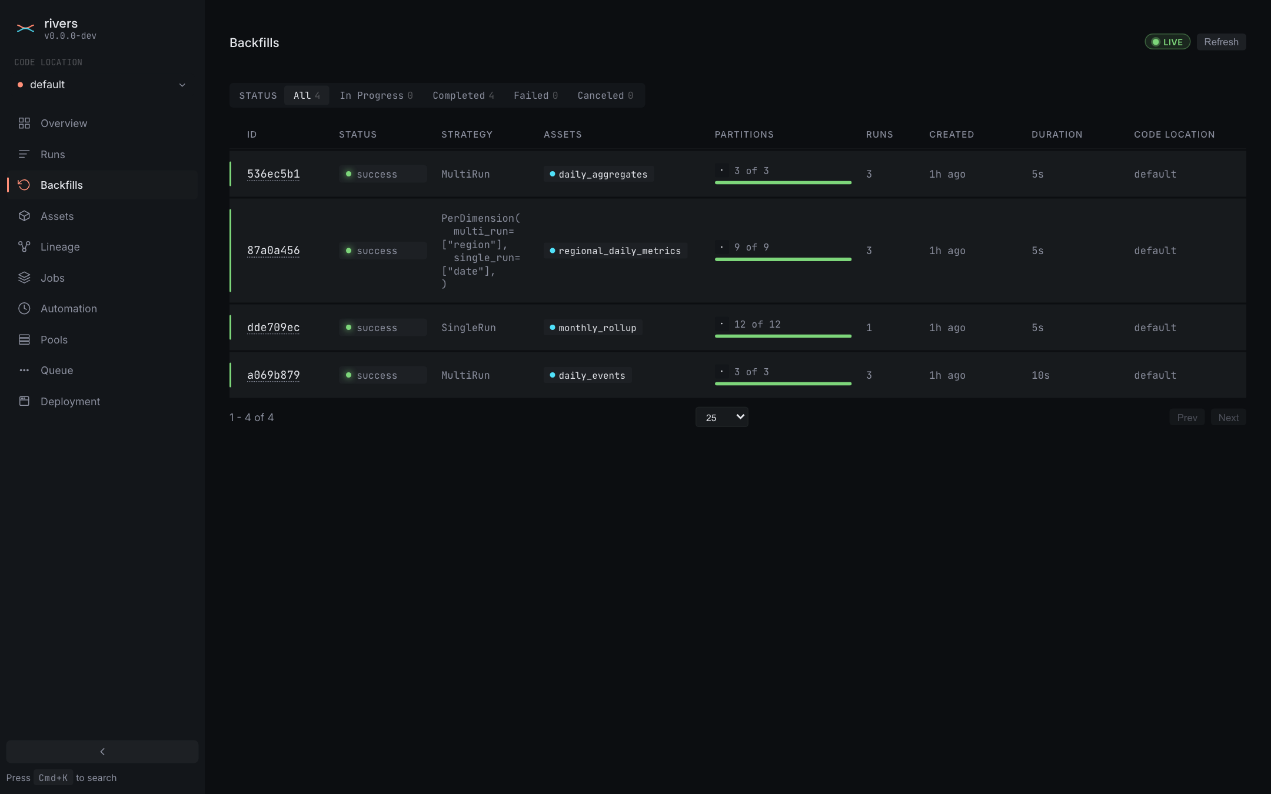Click the 3 of 3 progress bar for daily_events
Image resolution: width=1271 pixels, height=794 pixels.
[x=783, y=384]
